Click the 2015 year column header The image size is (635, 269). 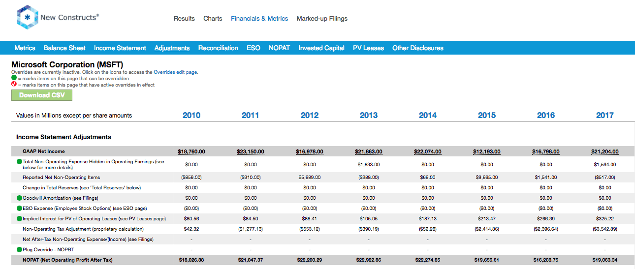487,115
